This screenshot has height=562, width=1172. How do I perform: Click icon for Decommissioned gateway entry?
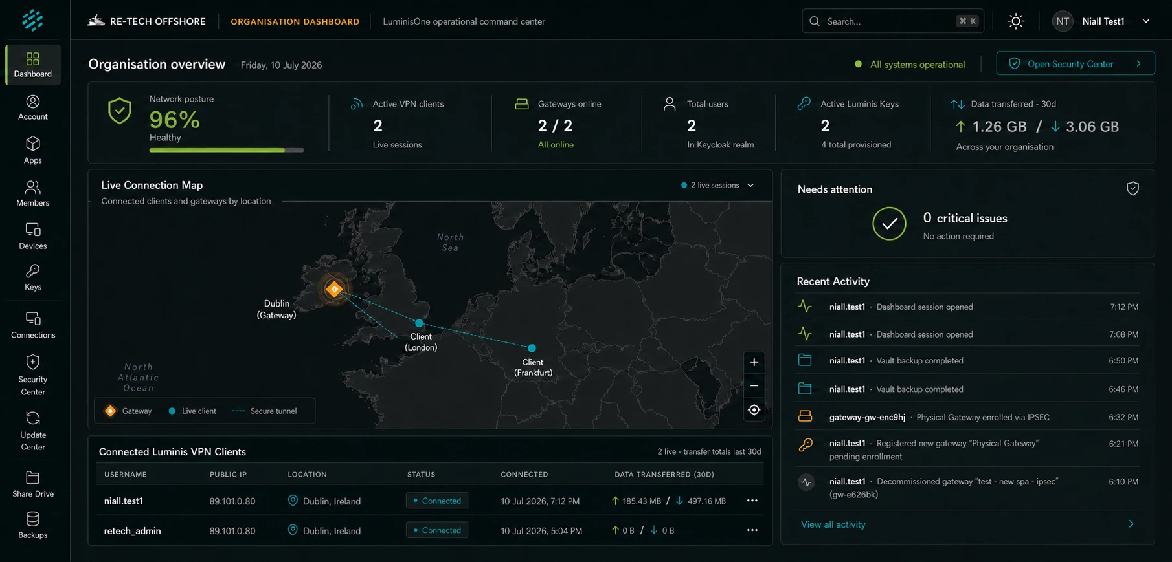806,482
